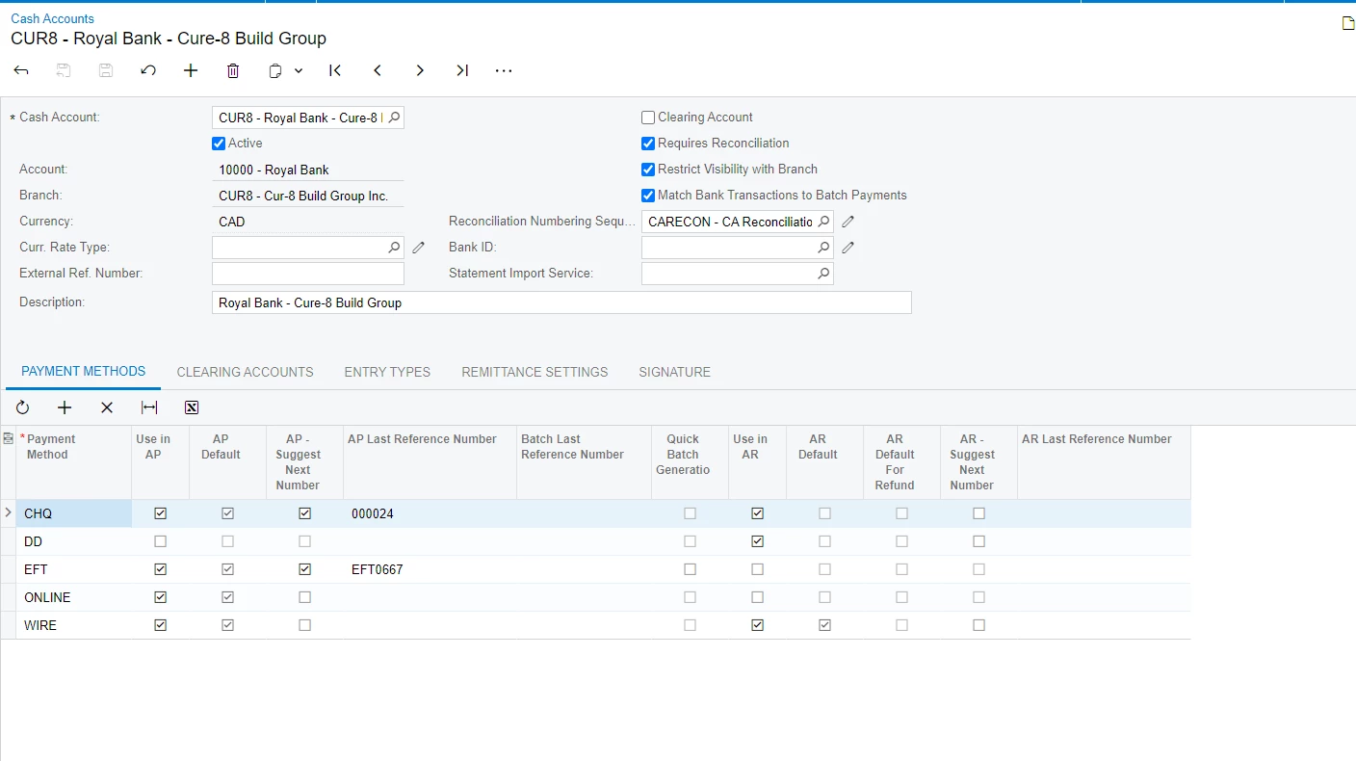Delete selected row using the X icon
The width and height of the screenshot is (1356, 761).
[107, 407]
